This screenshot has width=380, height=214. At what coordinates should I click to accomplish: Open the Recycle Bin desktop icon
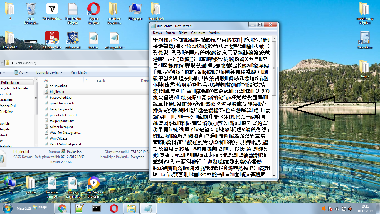click(31, 13)
